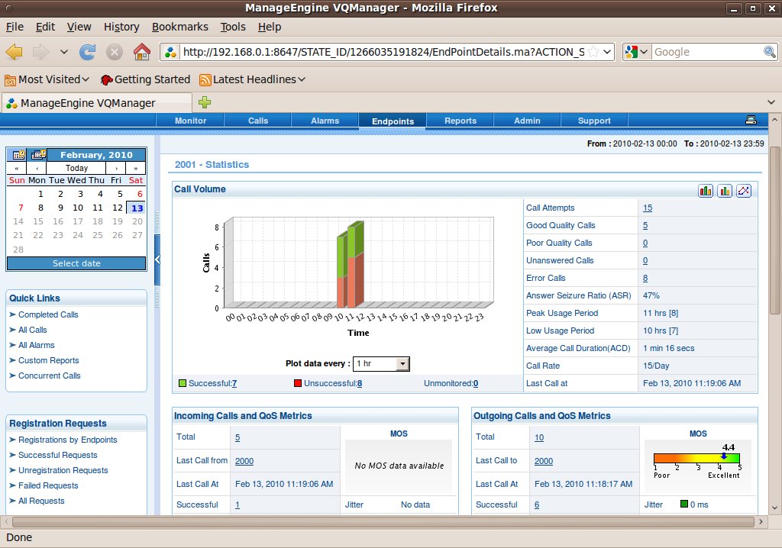The height and width of the screenshot is (548, 782).
Task: Select the middle bar chart icon
Action: click(x=725, y=191)
